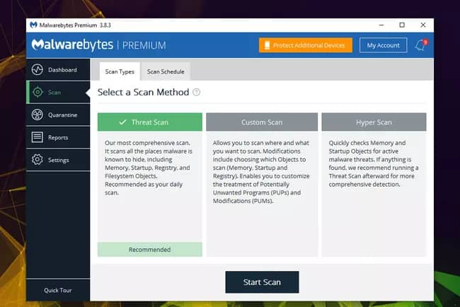The height and width of the screenshot is (307, 460).
Task: Click the Start Scan button
Action: (263, 282)
